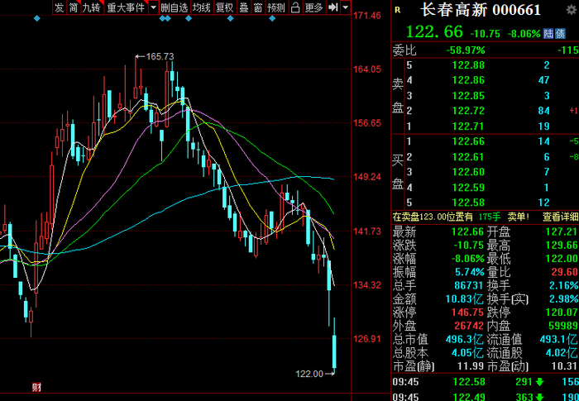Toggle the 均线 moving average lines

(x=202, y=7)
